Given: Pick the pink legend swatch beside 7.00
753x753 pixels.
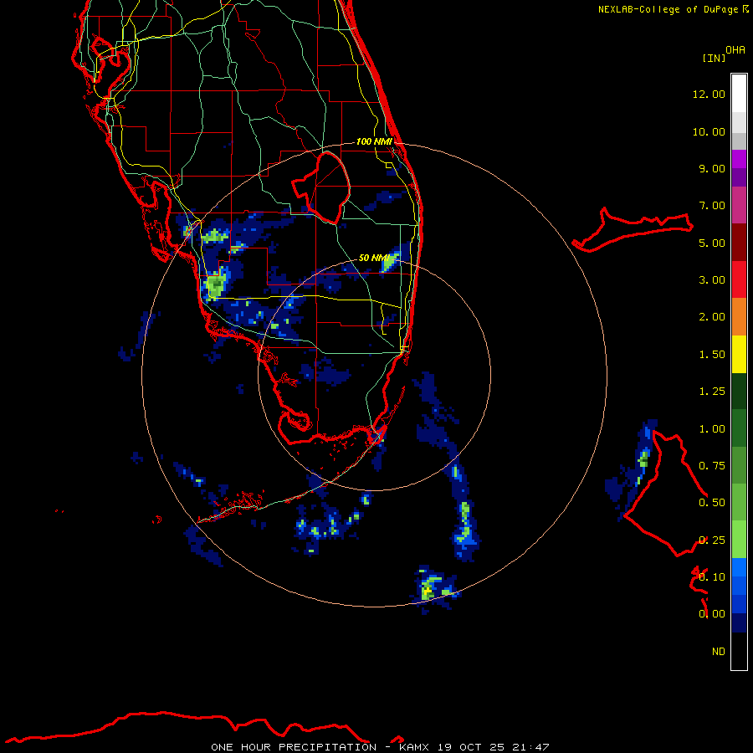Looking at the screenshot, I should (x=739, y=205).
